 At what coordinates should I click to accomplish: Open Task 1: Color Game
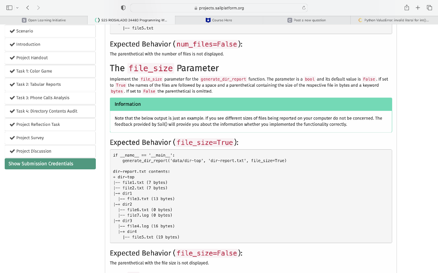pos(50,71)
